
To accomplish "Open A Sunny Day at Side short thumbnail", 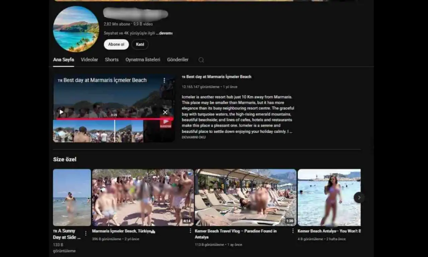I will tap(72, 197).
